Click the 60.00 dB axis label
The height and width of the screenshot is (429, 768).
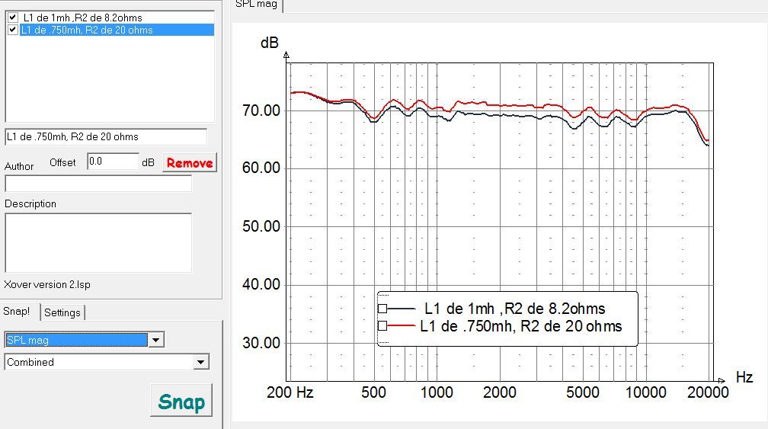click(261, 168)
